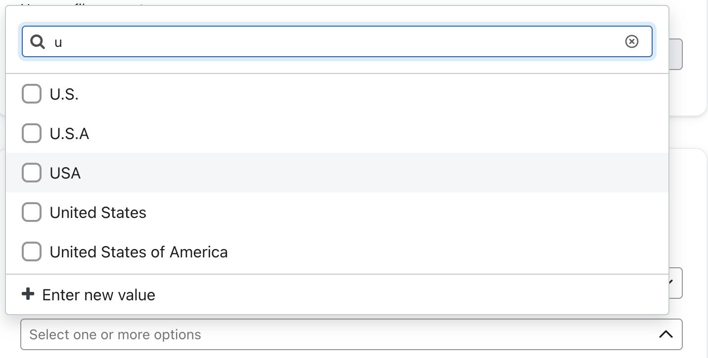Click the empty area of highlighted USA row

tap(371, 173)
